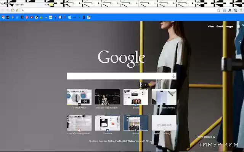Open the Google apps grid icon

tap(239, 27)
